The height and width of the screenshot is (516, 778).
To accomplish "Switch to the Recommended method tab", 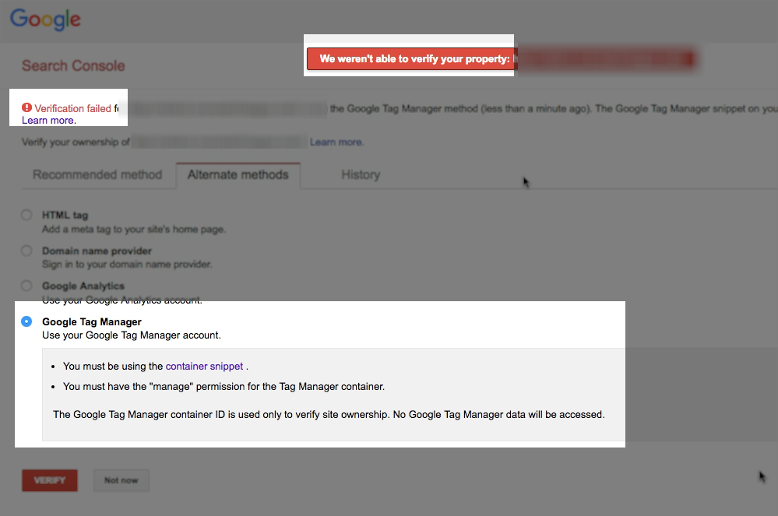I will [x=98, y=174].
